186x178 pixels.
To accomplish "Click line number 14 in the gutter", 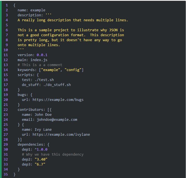I will click(6, 70).
